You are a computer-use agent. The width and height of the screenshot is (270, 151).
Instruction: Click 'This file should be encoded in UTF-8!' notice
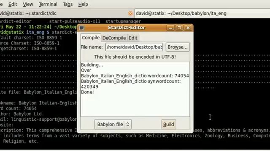click(x=135, y=57)
